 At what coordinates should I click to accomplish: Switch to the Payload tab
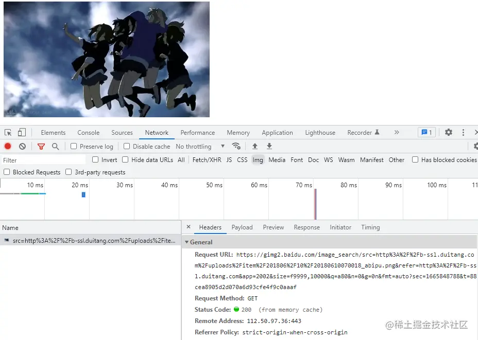point(242,227)
